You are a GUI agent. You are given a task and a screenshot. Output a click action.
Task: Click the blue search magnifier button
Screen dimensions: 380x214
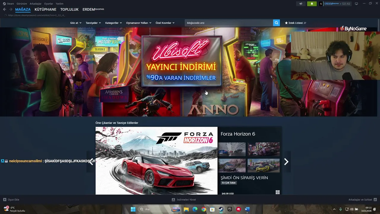point(276,23)
